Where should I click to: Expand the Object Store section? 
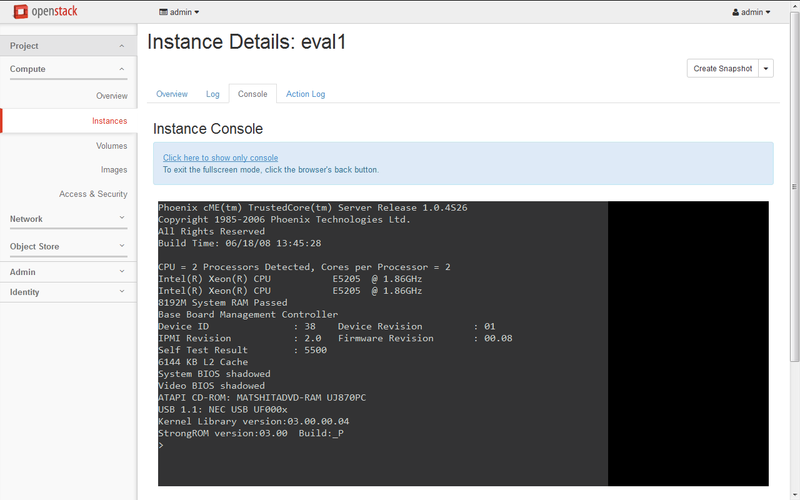[x=69, y=246]
